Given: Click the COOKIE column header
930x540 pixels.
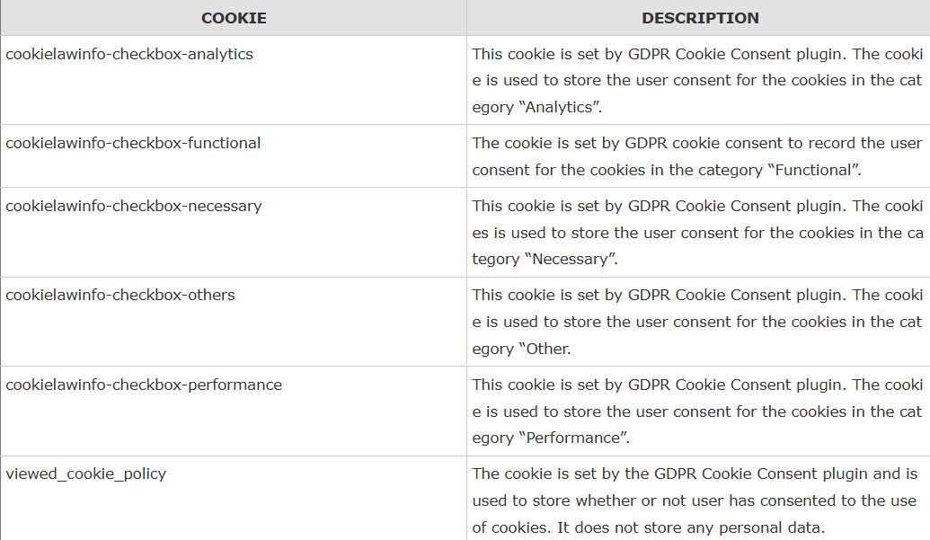Looking at the screenshot, I should [x=234, y=18].
